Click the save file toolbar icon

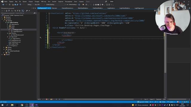point(15,5)
